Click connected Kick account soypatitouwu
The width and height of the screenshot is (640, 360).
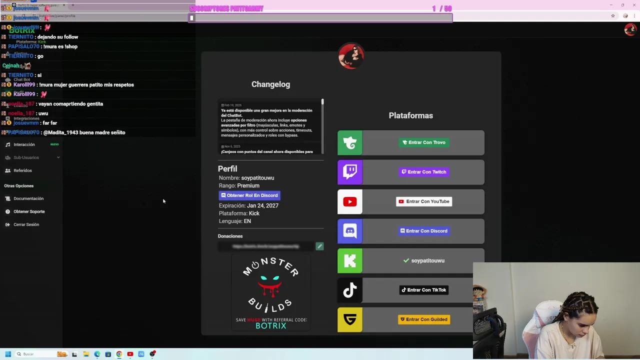point(423,260)
